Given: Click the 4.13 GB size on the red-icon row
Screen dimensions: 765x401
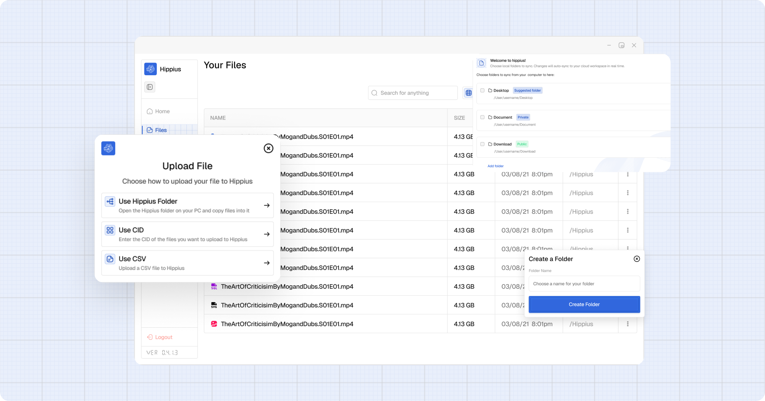Looking at the screenshot, I should 464,324.
